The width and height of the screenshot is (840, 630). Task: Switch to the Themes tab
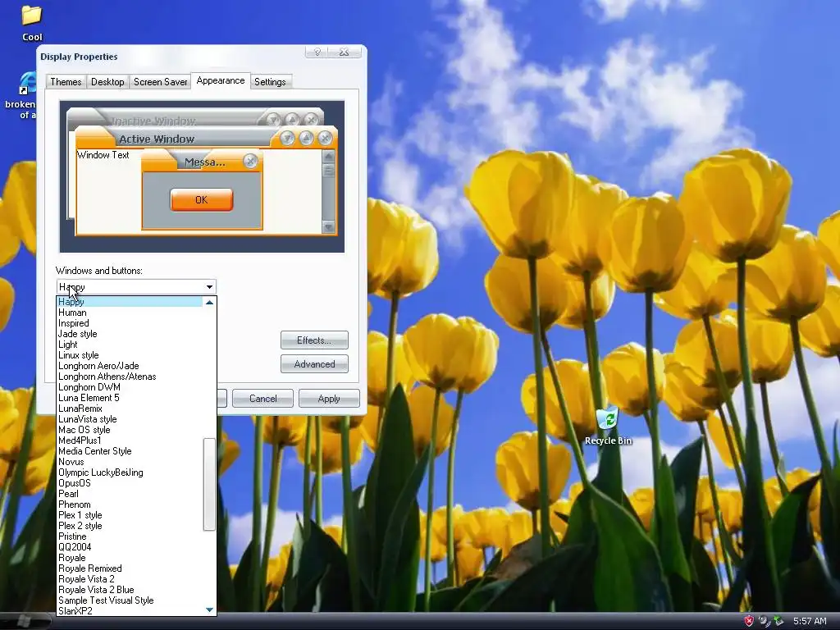(66, 81)
